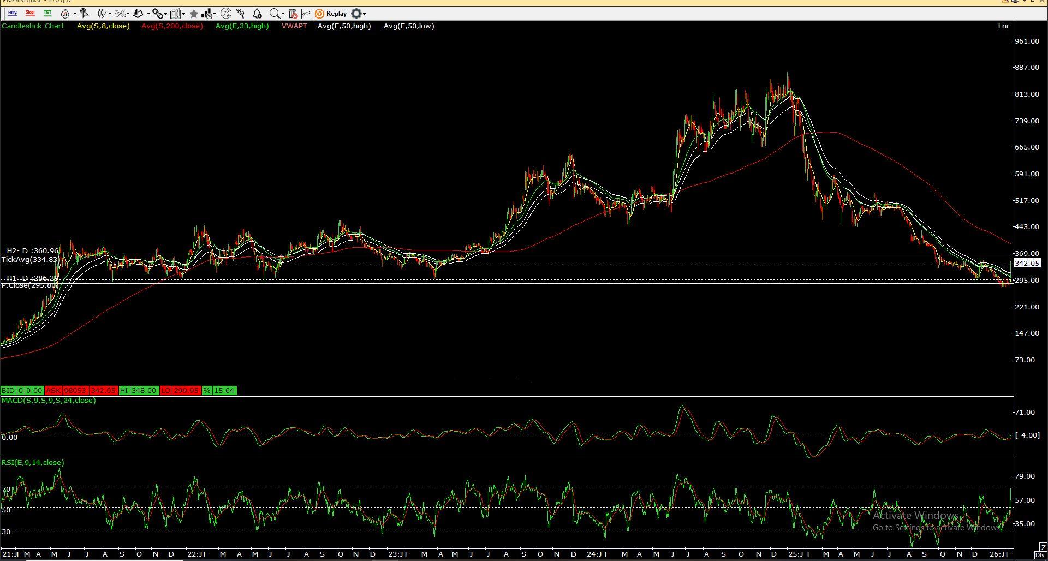Viewport: 1048px width, 561px height.
Task: Expand the chain link dropdown arrow
Action: tap(165, 14)
